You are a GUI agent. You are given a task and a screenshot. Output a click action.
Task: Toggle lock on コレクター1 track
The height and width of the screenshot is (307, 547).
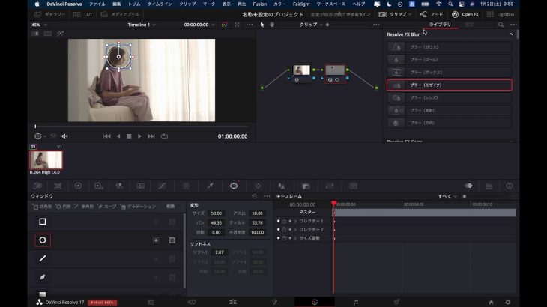click(284, 221)
